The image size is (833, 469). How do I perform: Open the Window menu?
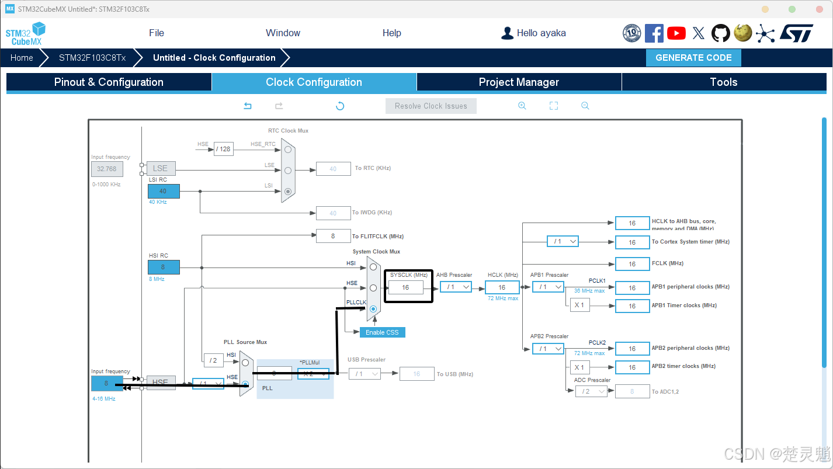click(283, 33)
